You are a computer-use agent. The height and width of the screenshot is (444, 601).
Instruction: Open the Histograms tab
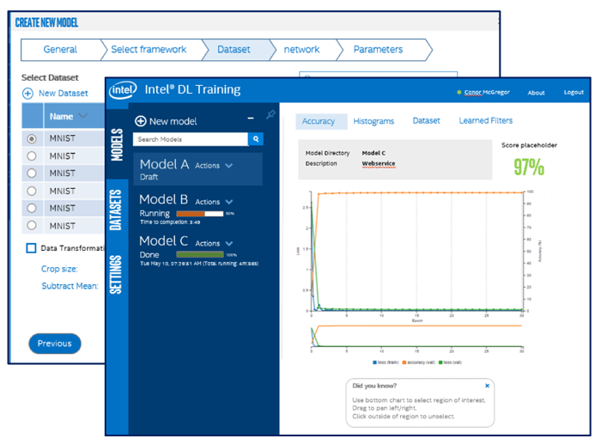(x=373, y=121)
